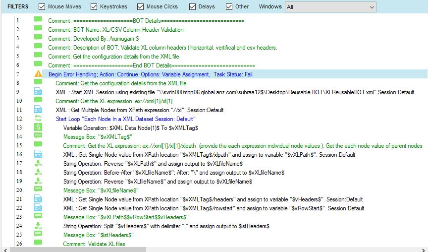
Task: Click the string operation icon on line 24
Action: (x=38, y=226)
